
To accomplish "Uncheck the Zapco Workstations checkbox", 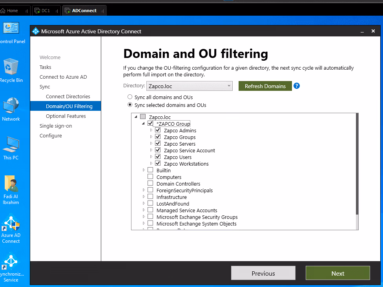I will point(158,163).
